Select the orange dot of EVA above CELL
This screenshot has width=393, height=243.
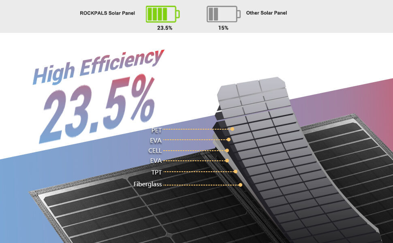coord(229,140)
